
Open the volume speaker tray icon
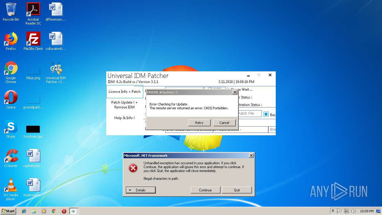point(354,211)
